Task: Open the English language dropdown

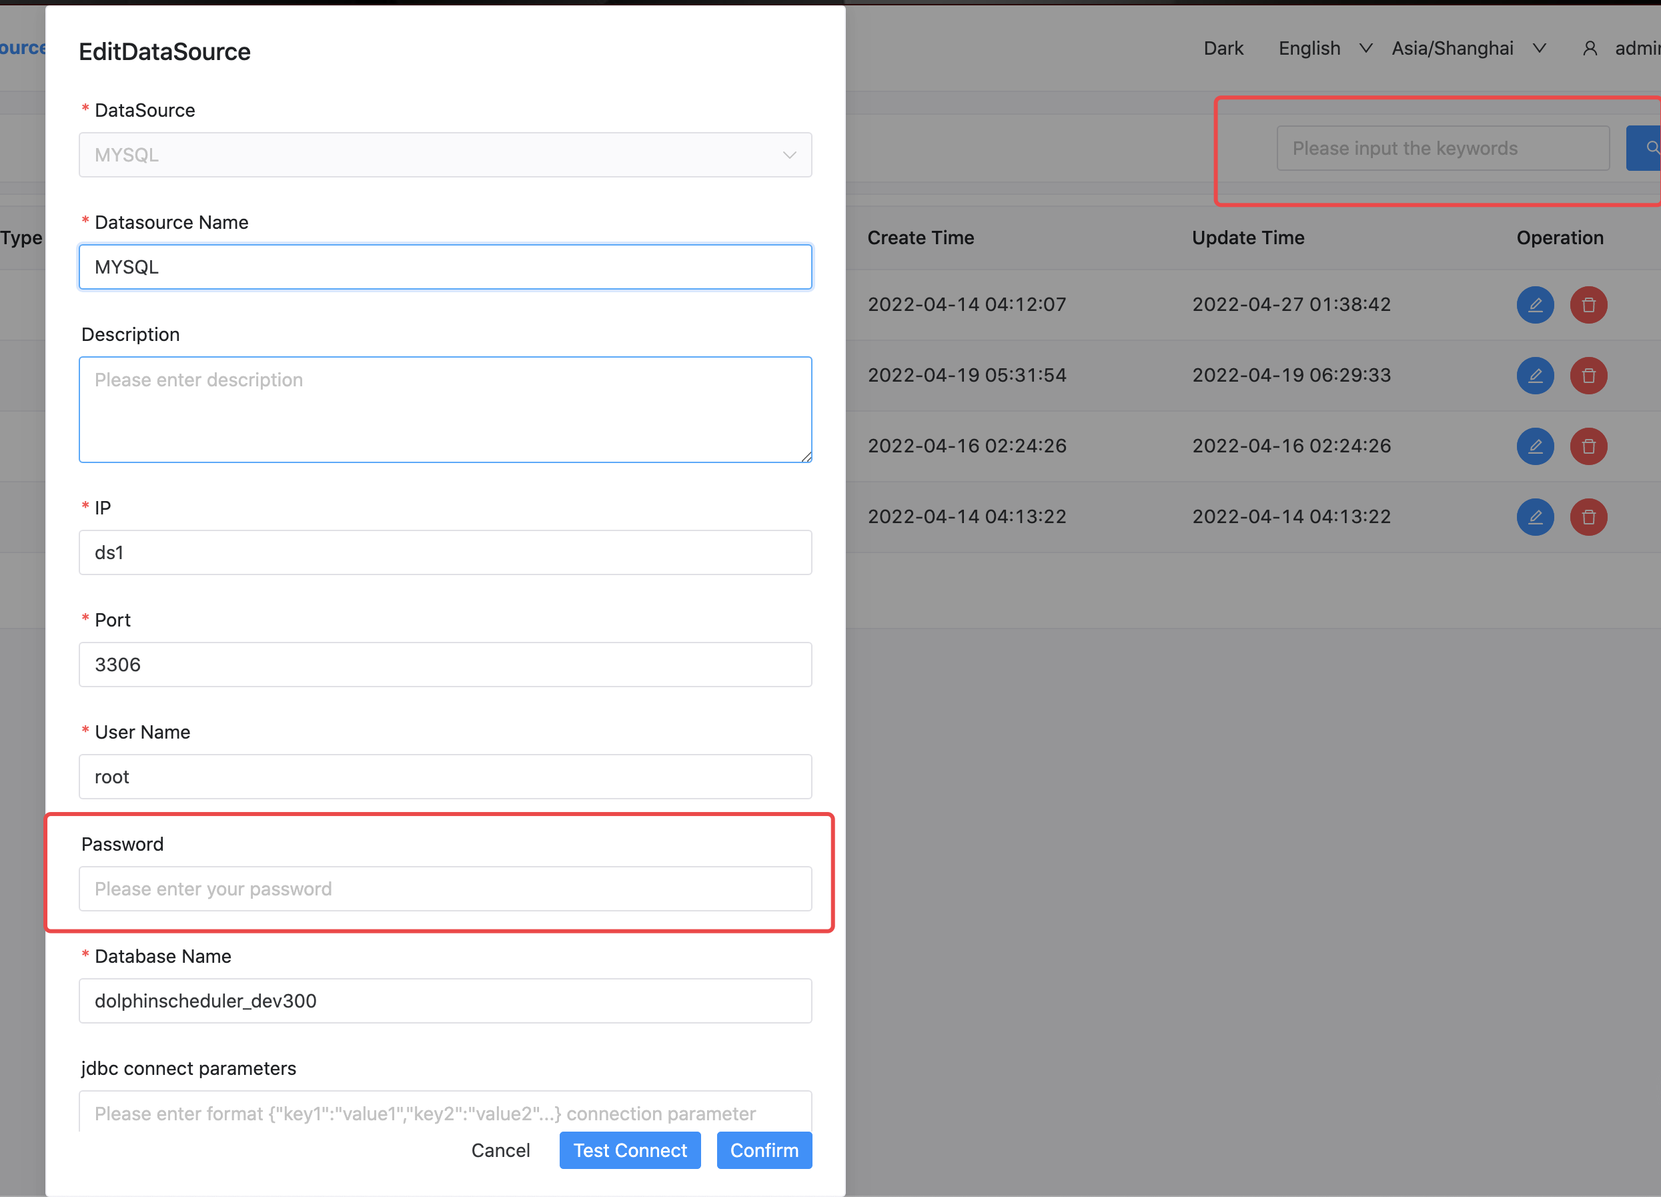Action: click(x=1324, y=48)
